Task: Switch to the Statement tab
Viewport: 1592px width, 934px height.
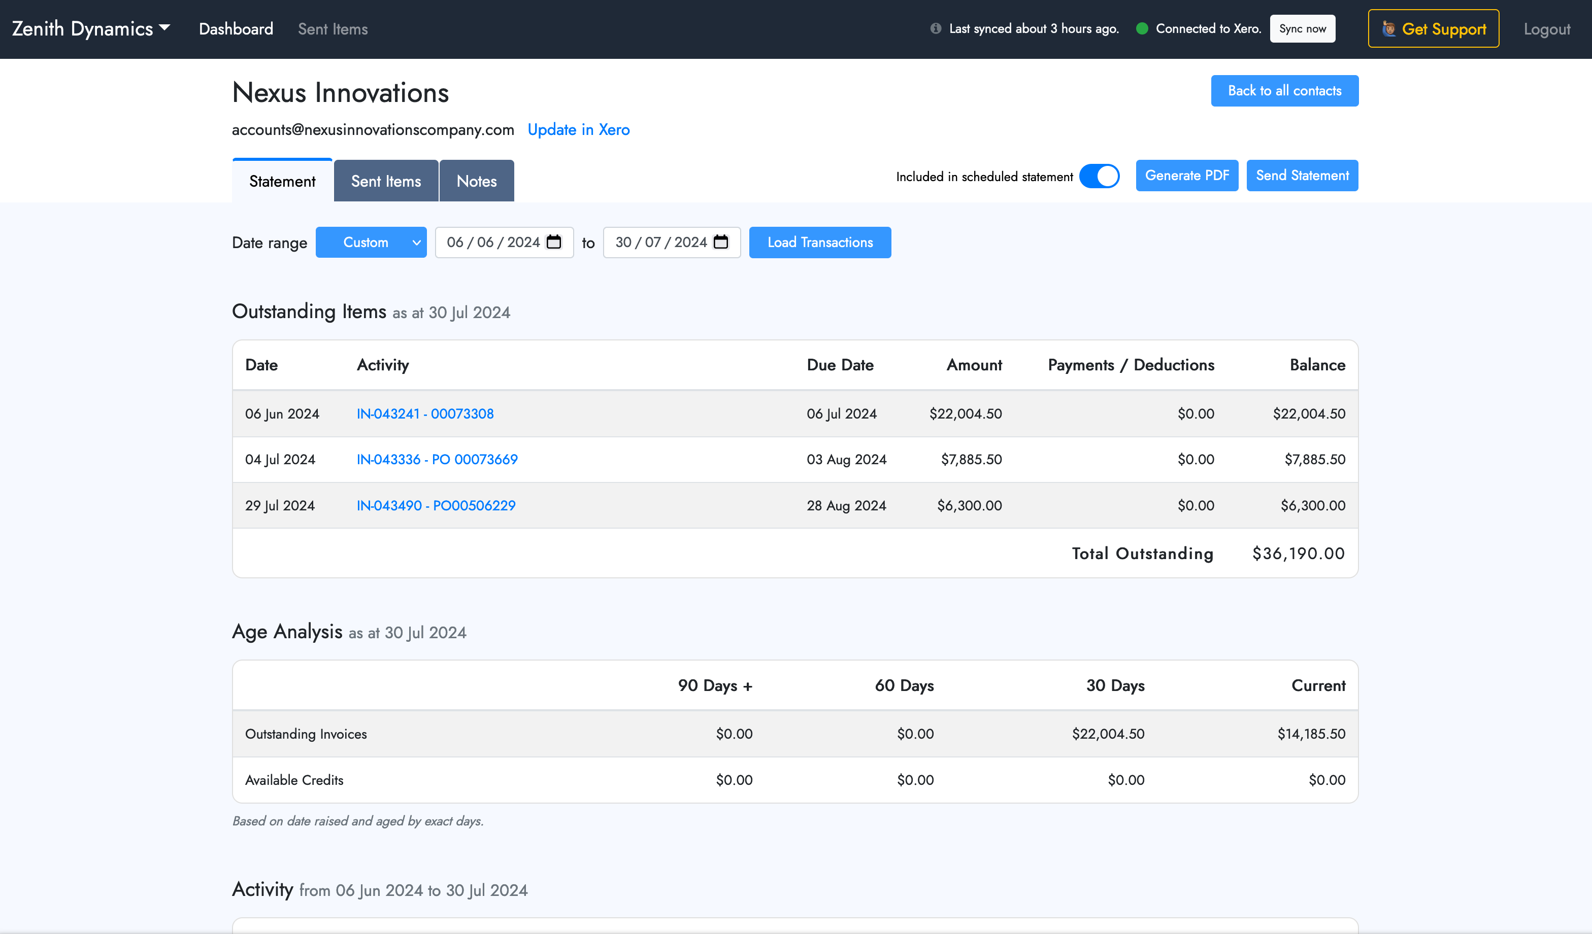Action: 282,181
